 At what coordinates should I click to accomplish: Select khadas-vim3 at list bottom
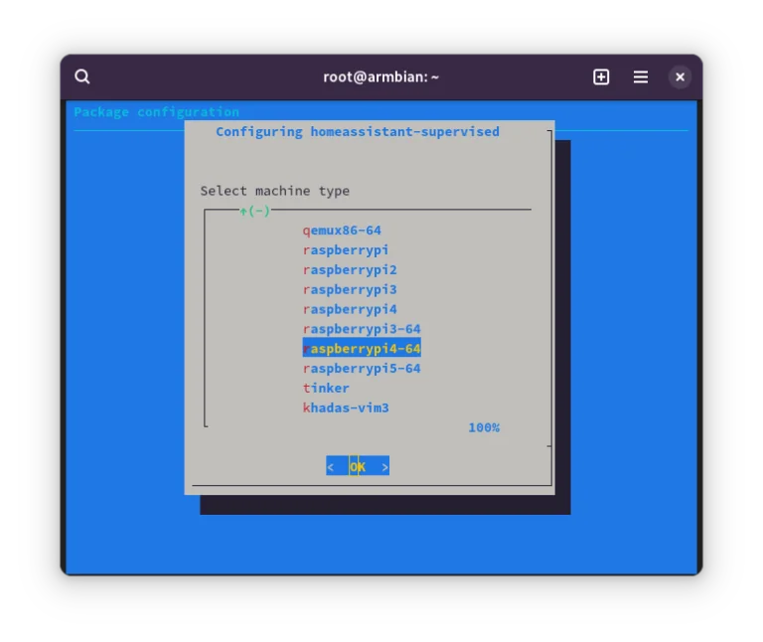click(346, 407)
